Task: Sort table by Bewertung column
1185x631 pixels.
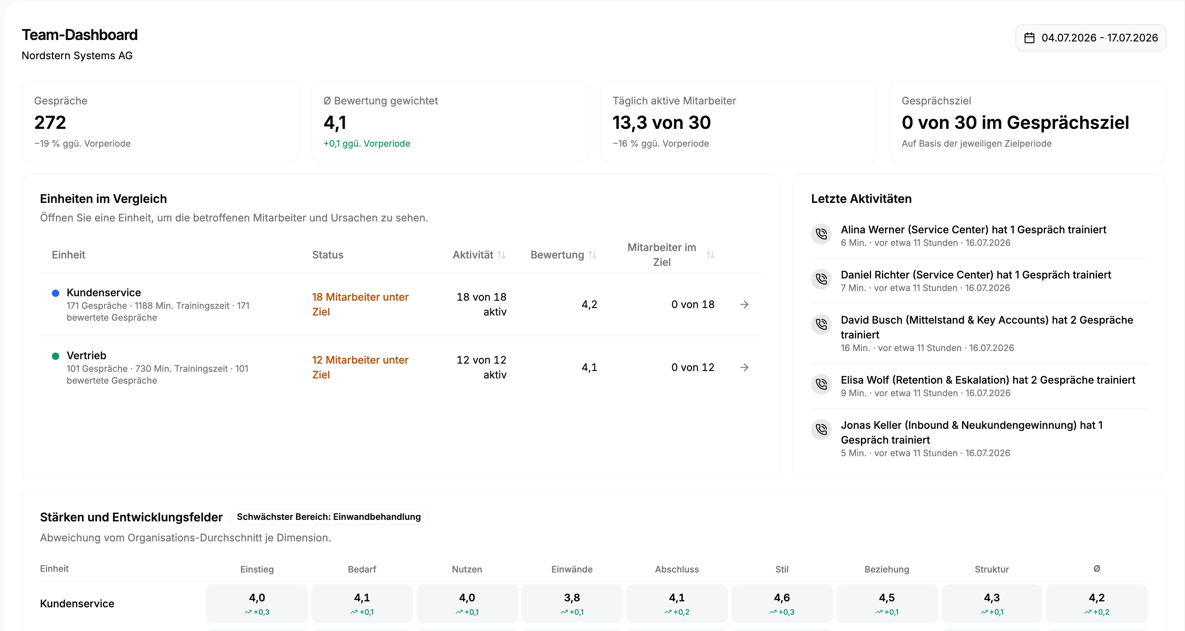Action: (564, 255)
